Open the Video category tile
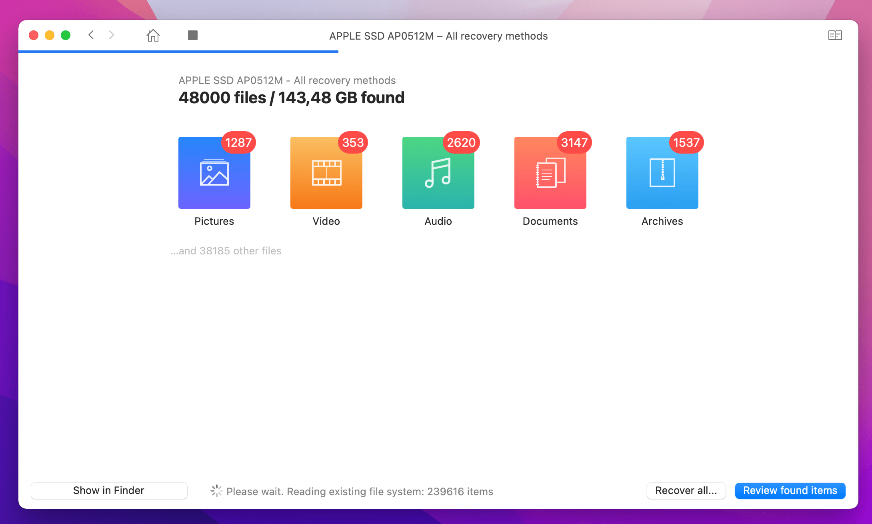872x524 pixels. point(326,173)
